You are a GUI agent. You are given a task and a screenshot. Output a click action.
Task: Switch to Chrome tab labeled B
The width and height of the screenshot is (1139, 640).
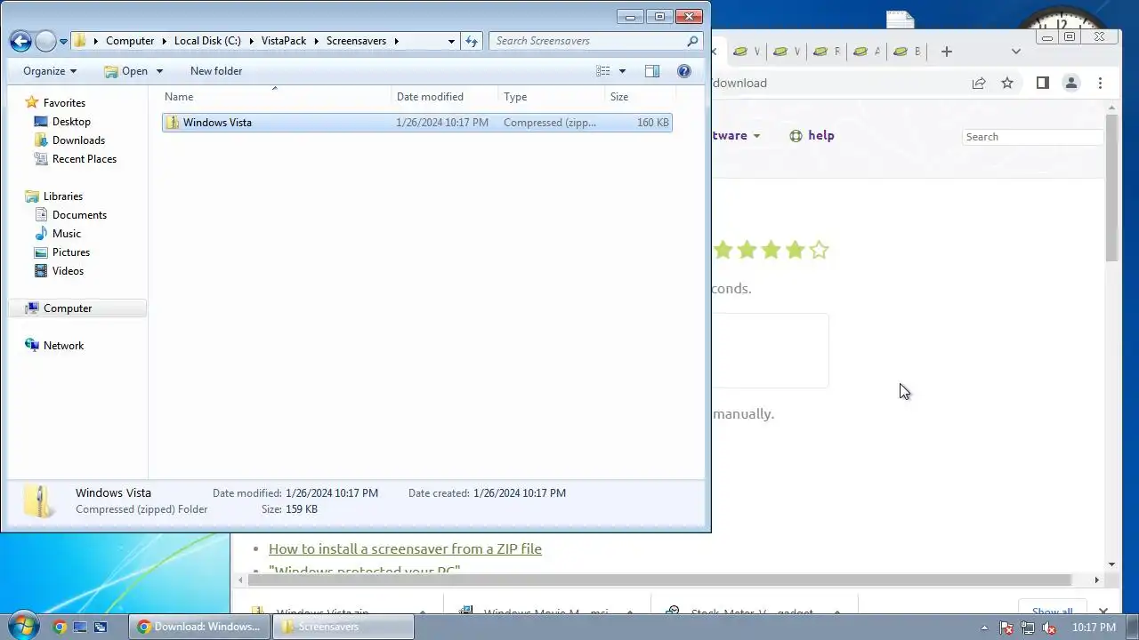point(906,52)
